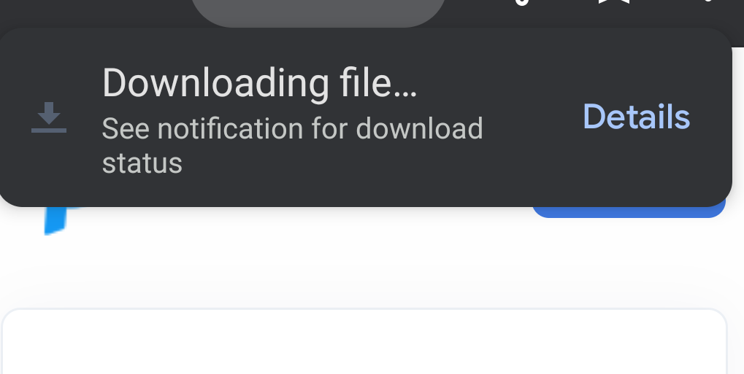Open Details of the download
Viewport: 744px width, 374px height.
pyautogui.click(x=636, y=117)
